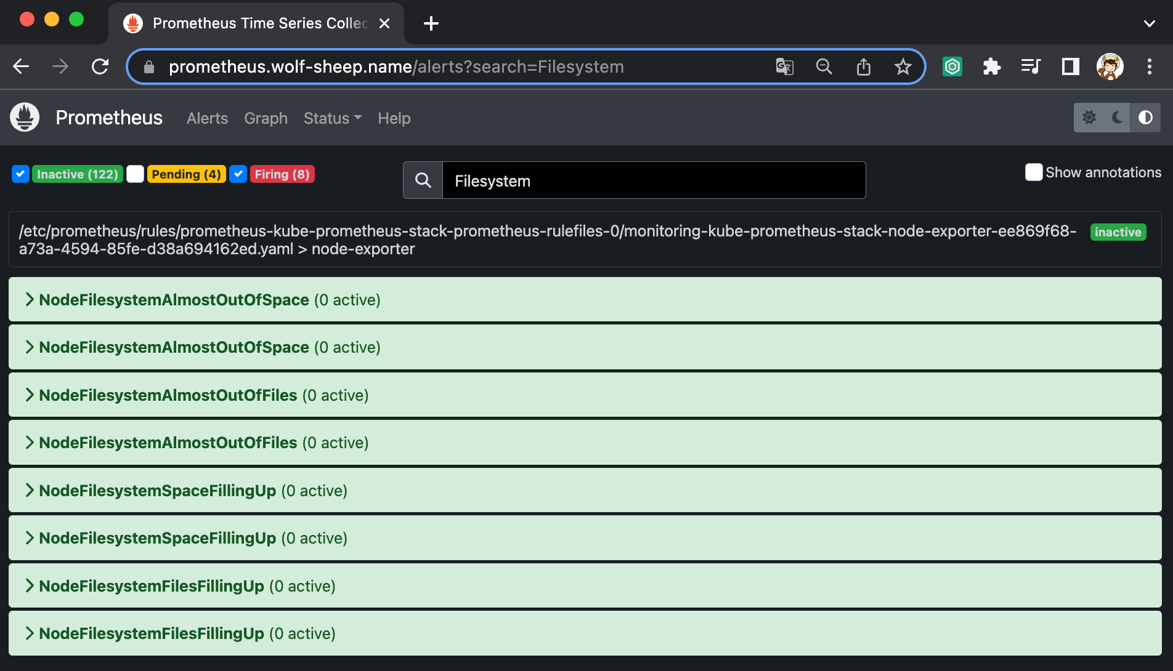Image resolution: width=1173 pixels, height=671 pixels.
Task: Enable Show annotations checkbox
Action: [x=1033, y=172]
